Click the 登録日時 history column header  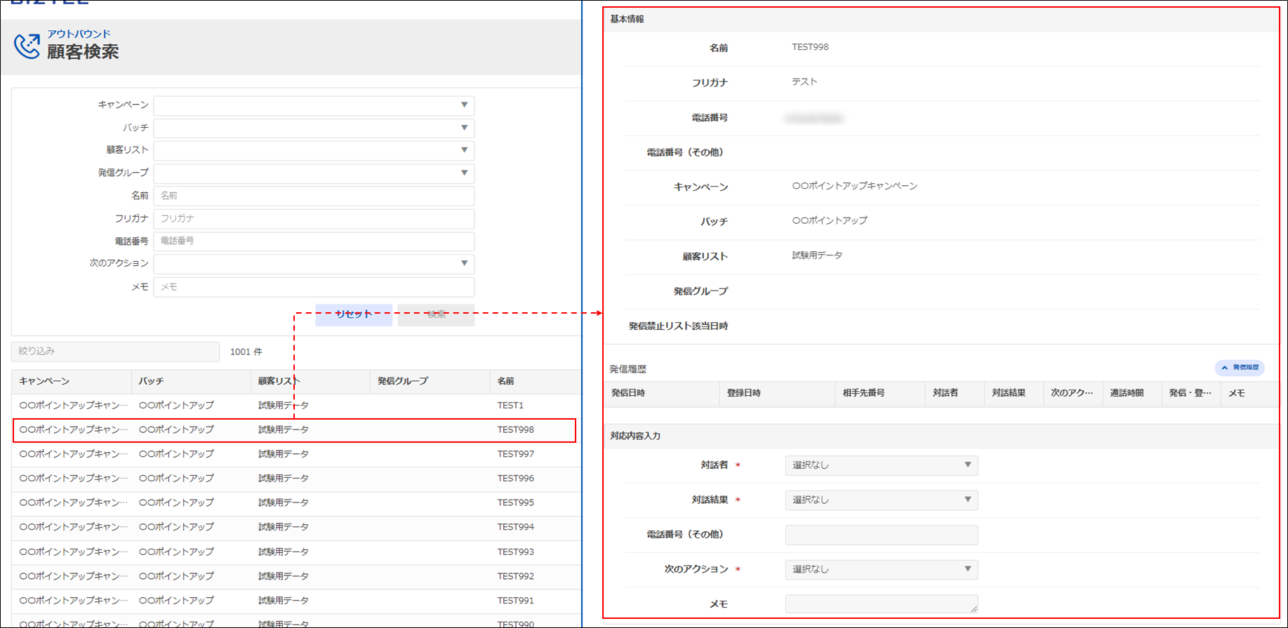pyautogui.click(x=778, y=394)
